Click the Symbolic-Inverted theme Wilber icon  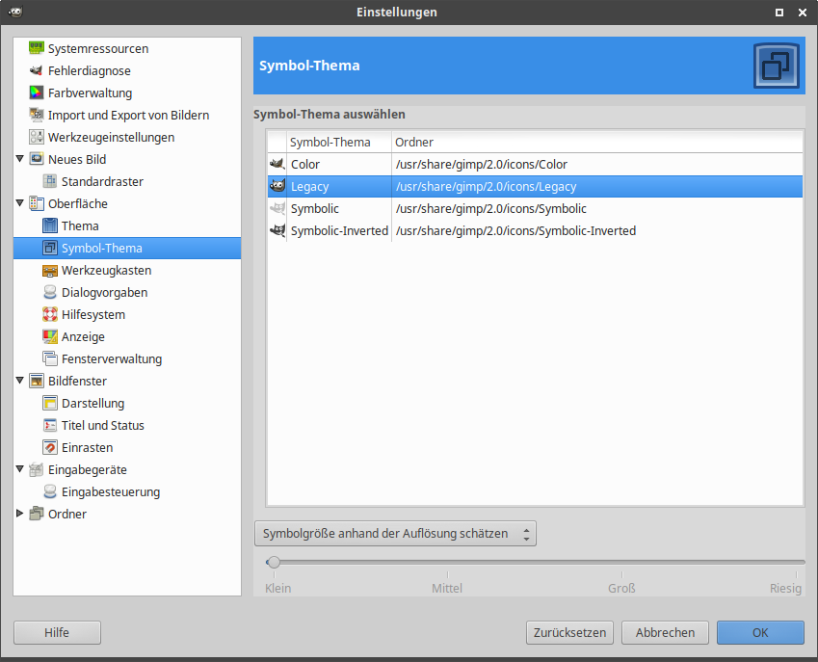pyautogui.click(x=277, y=230)
